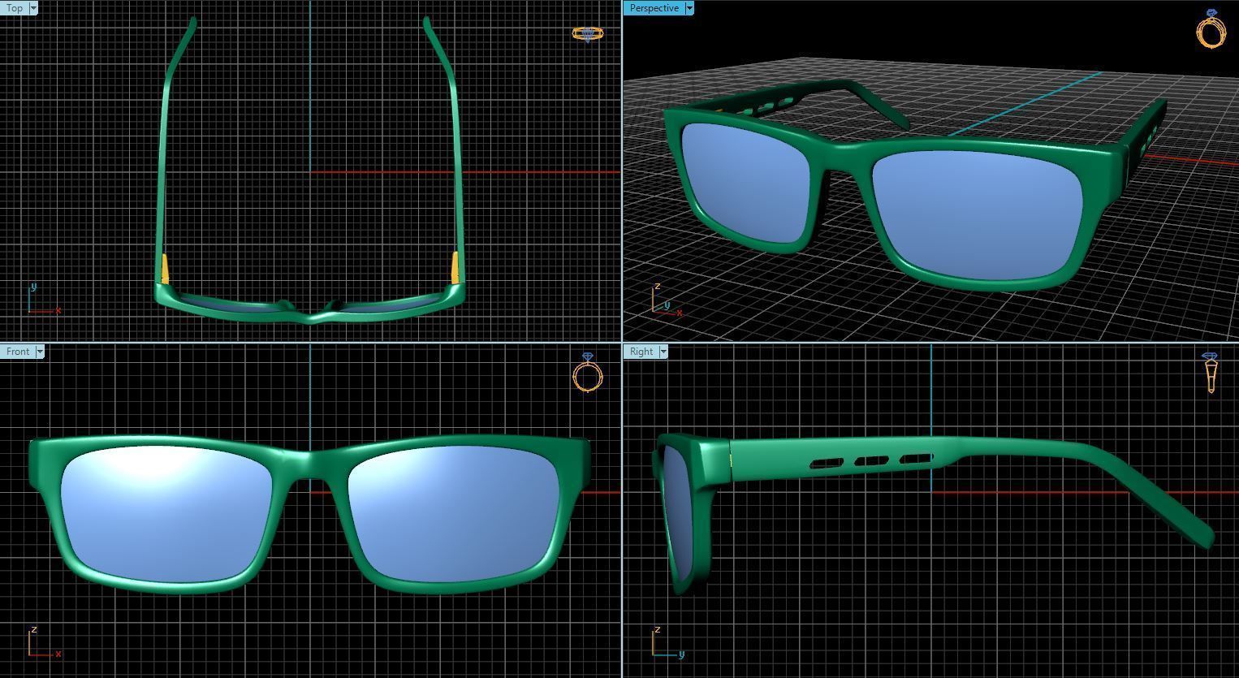Click the ring orientation icon in Right viewport
The image size is (1239, 678).
[x=1211, y=374]
